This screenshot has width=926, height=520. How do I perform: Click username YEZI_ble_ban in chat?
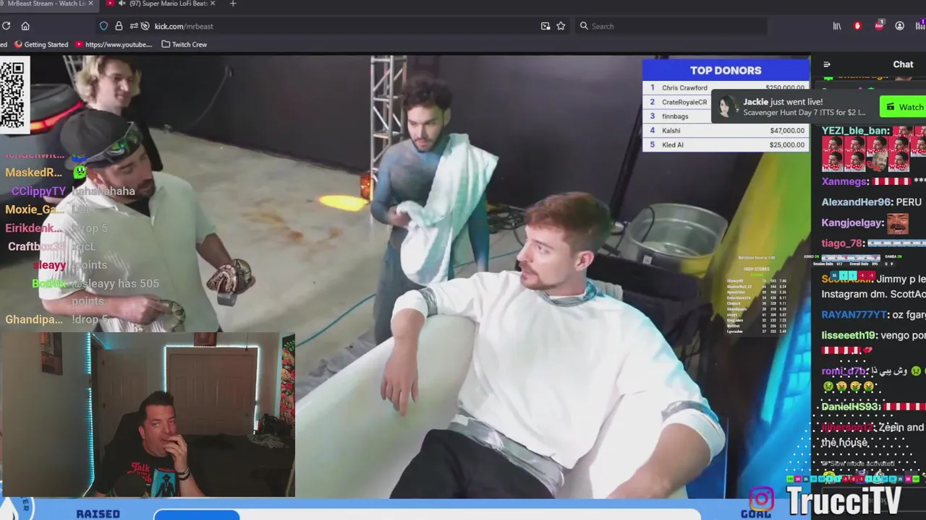pos(856,131)
